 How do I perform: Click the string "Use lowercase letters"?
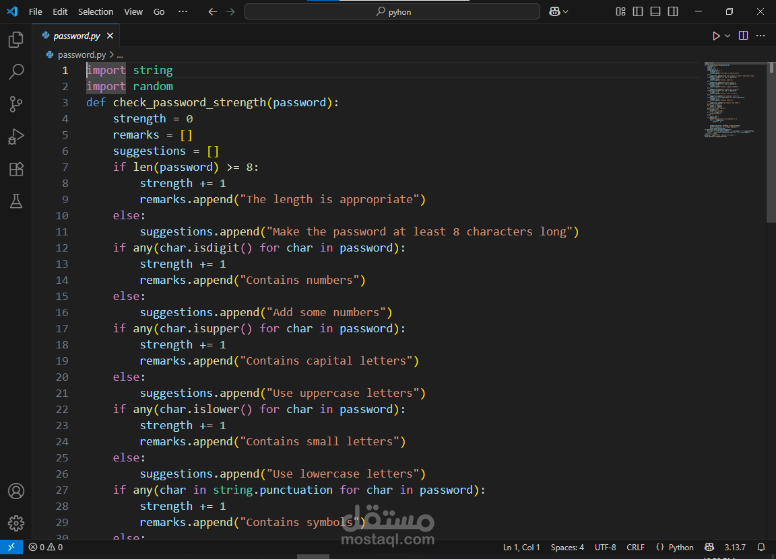click(x=343, y=474)
